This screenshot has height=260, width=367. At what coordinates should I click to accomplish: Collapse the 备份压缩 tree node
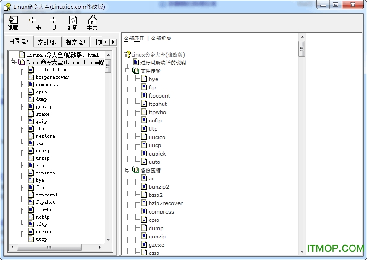click(x=128, y=170)
